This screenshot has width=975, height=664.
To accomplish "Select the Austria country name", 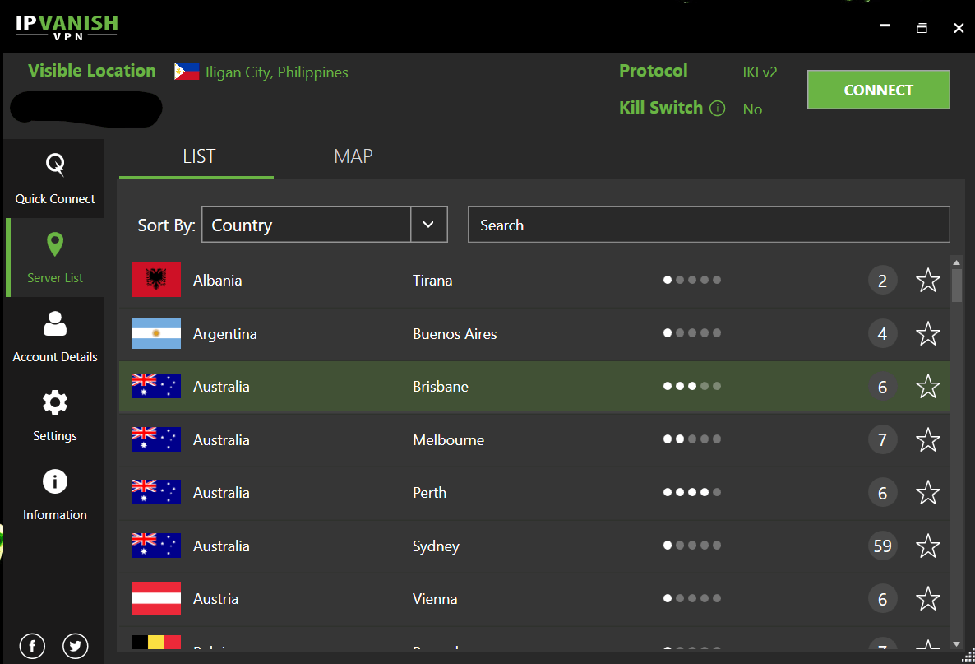I will click(215, 599).
